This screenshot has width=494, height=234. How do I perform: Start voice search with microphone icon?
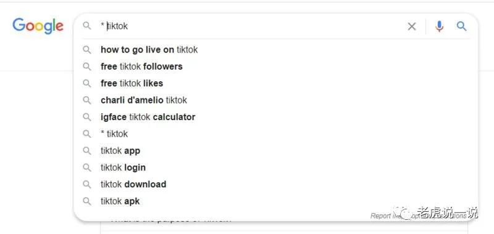tap(439, 26)
